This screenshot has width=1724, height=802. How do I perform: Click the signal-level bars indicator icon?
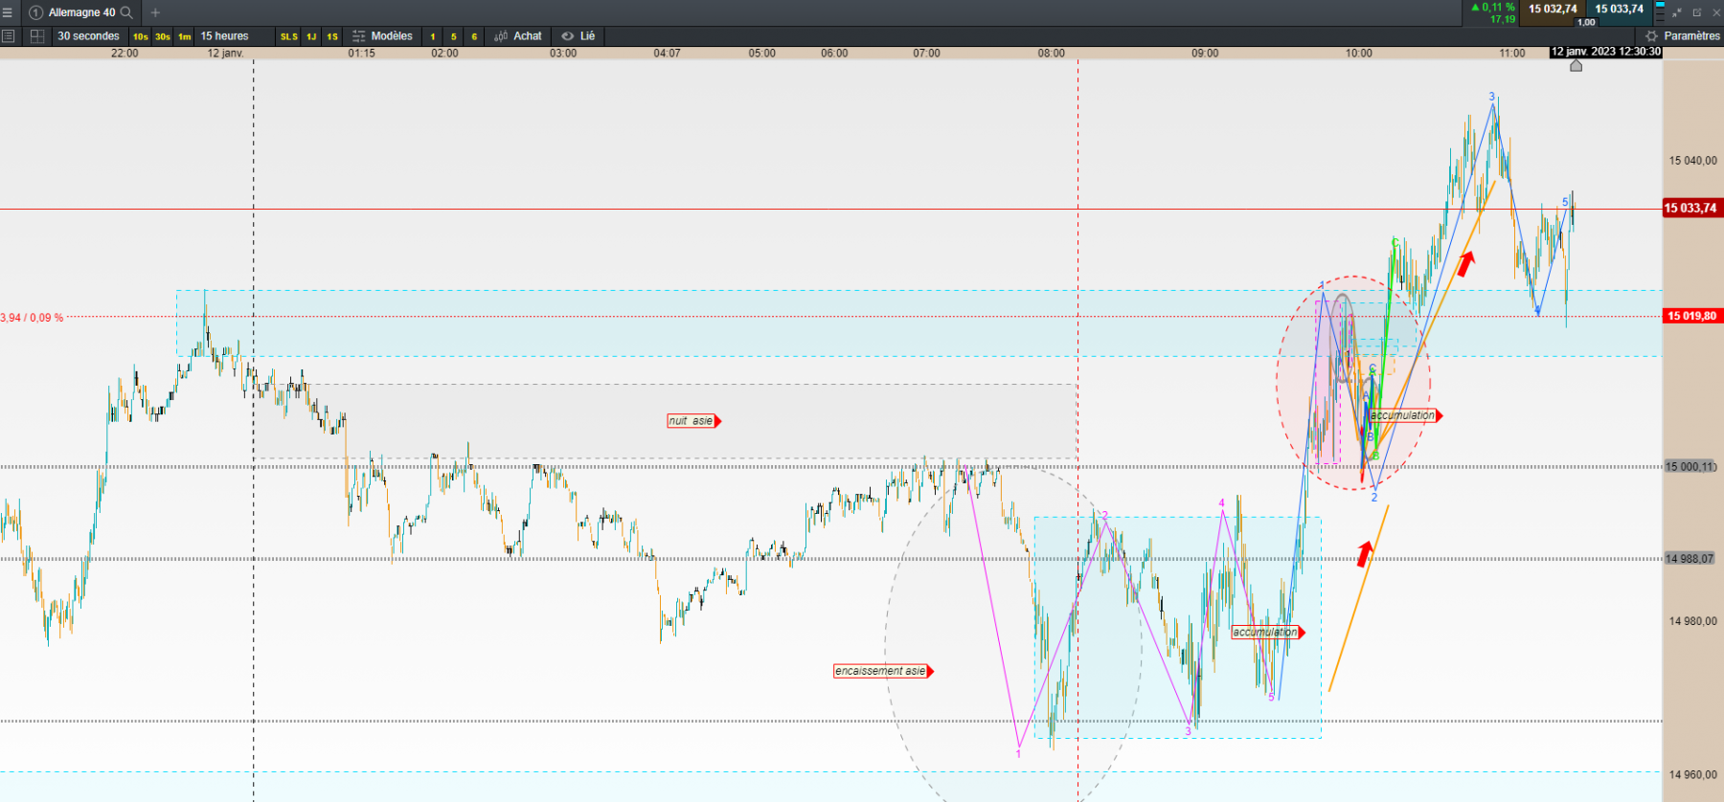(x=1660, y=12)
